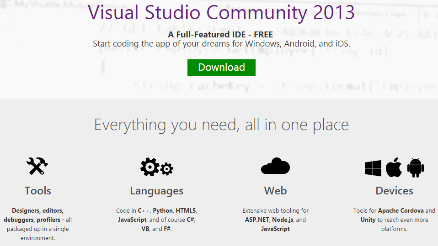Click the 'Everything you need, all in one place' heading
Image resolution: width=438 pixels, height=246 pixels.
[221, 125]
